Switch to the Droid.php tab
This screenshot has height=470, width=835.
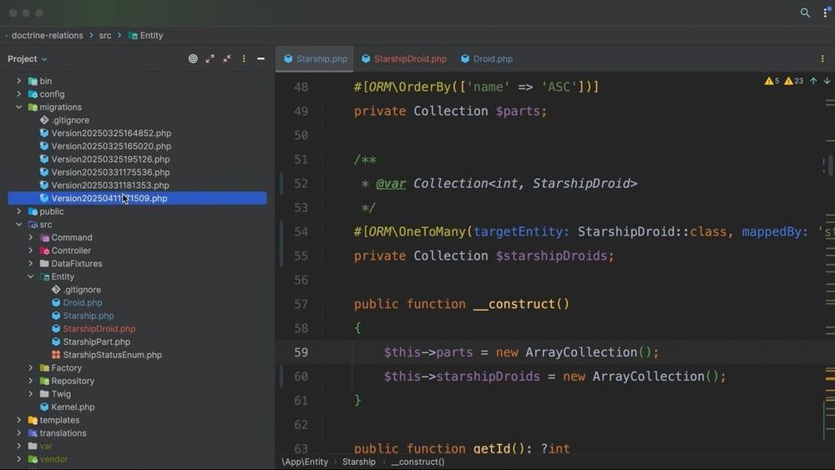tap(487, 58)
